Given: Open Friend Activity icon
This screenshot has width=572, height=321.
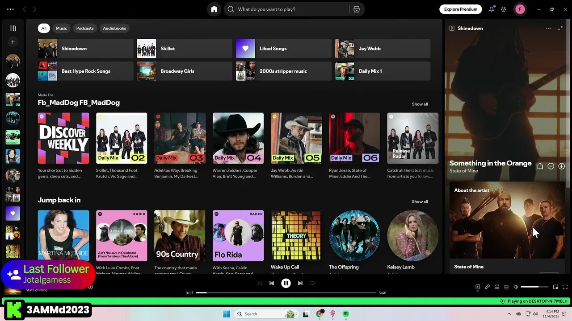Looking at the screenshot, I should [504, 9].
